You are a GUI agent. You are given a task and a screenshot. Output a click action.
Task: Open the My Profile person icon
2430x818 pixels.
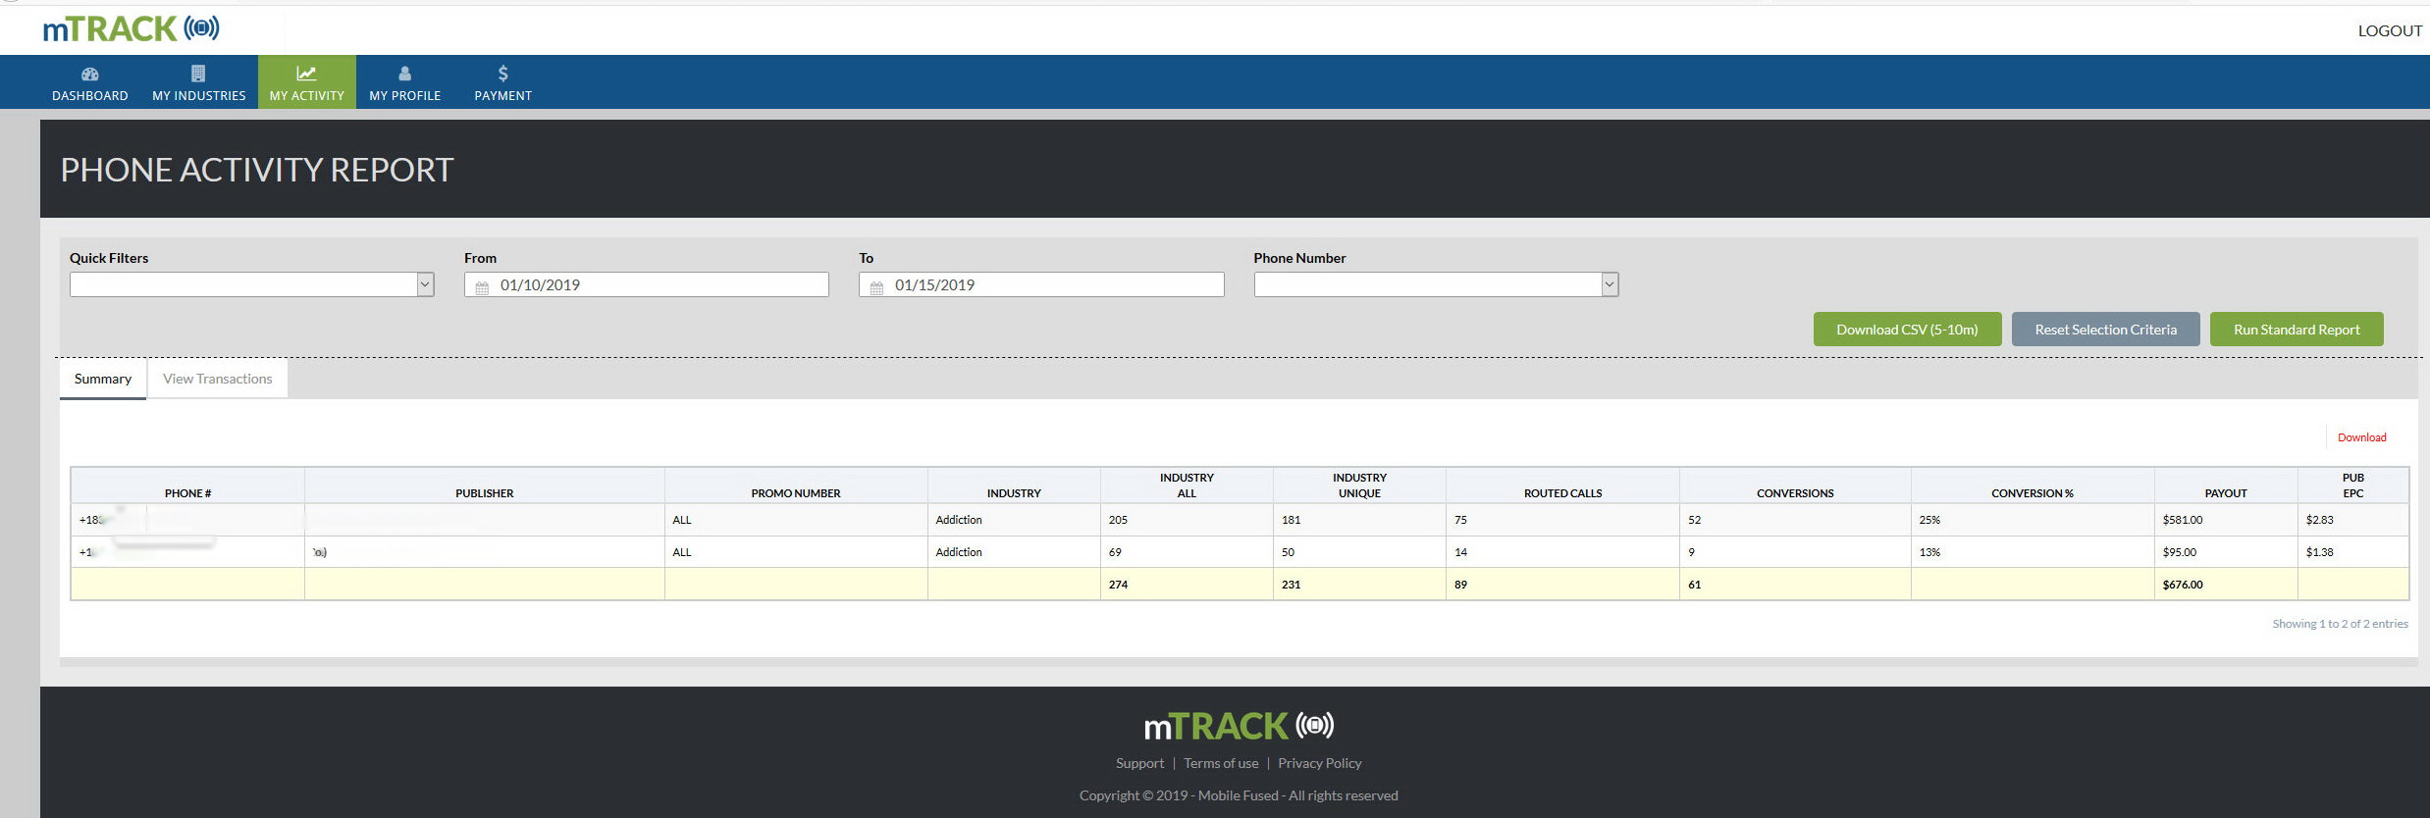404,74
